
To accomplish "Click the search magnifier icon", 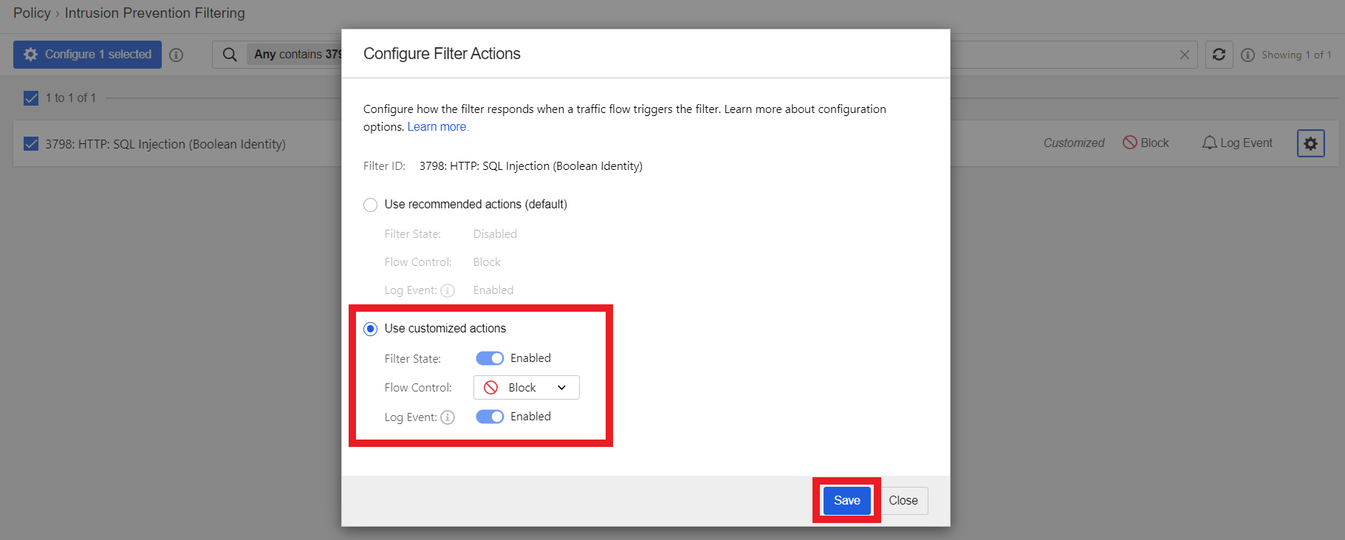I will click(230, 55).
